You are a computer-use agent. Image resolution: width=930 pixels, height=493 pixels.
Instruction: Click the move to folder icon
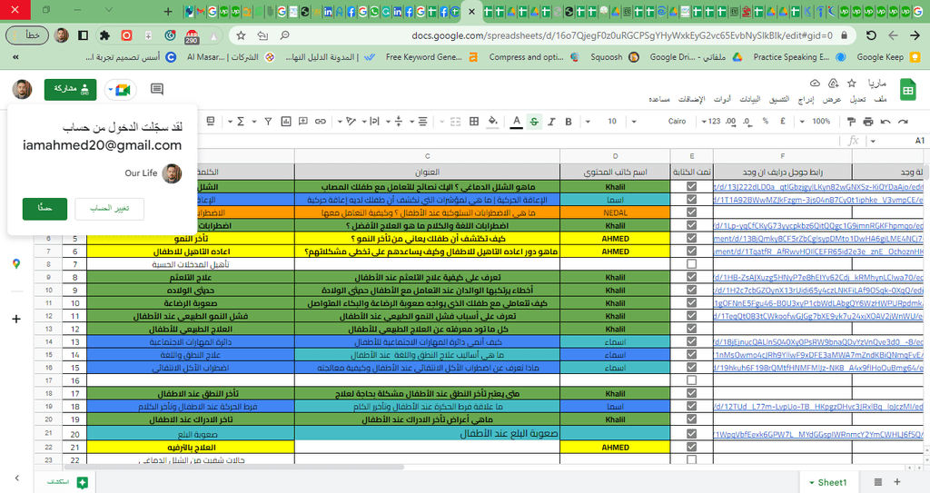tap(834, 83)
